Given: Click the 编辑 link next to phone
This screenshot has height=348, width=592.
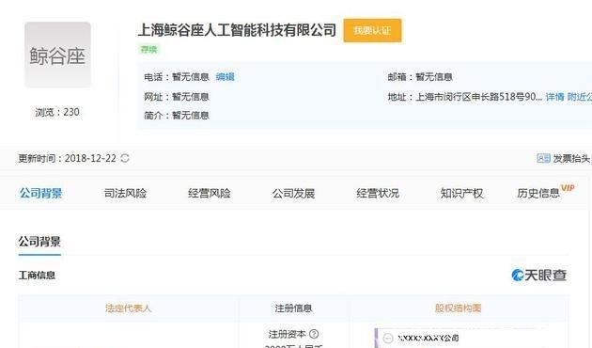Looking at the screenshot, I should [x=225, y=77].
